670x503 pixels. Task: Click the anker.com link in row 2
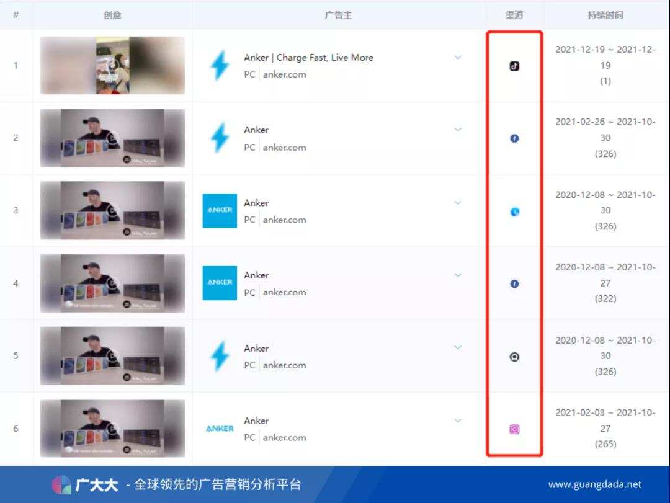coord(284,147)
